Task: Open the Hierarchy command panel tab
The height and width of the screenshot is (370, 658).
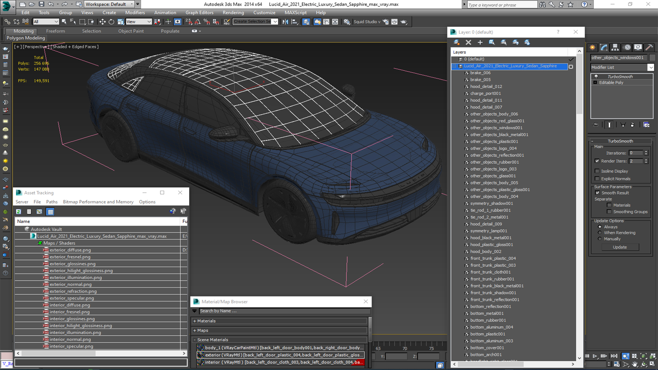Action: click(615, 47)
